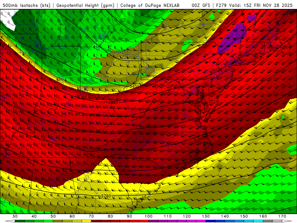The image size is (297, 223).
Task: Click the 5700 height contour label
Action: pyautogui.click(x=120, y=171)
